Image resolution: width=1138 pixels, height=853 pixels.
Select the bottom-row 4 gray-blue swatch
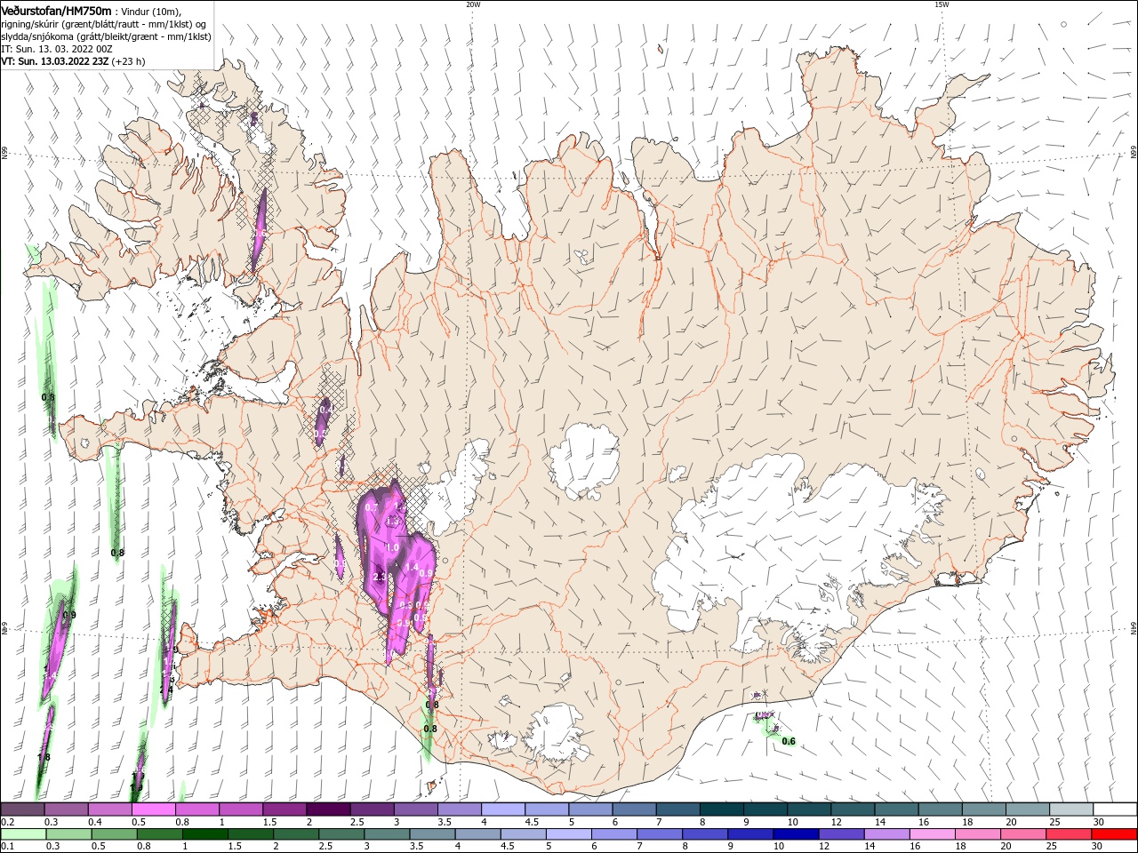(x=477, y=834)
